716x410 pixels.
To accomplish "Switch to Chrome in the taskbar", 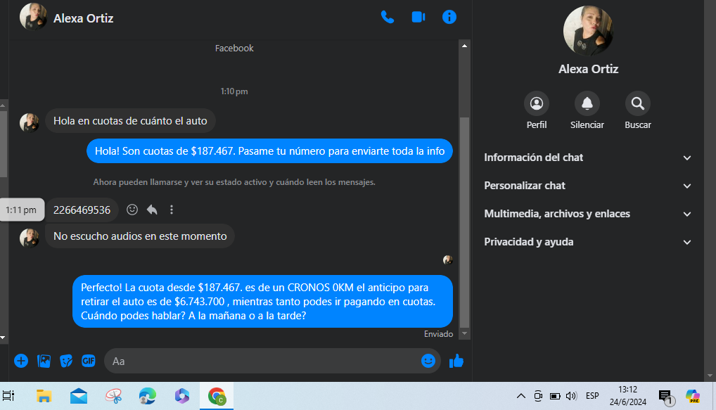I will 217,396.
